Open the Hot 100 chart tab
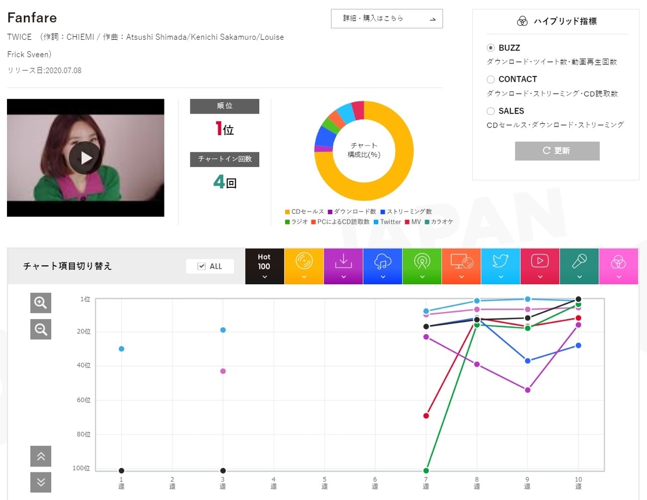Screen dimensions: 647x500 coord(264,266)
